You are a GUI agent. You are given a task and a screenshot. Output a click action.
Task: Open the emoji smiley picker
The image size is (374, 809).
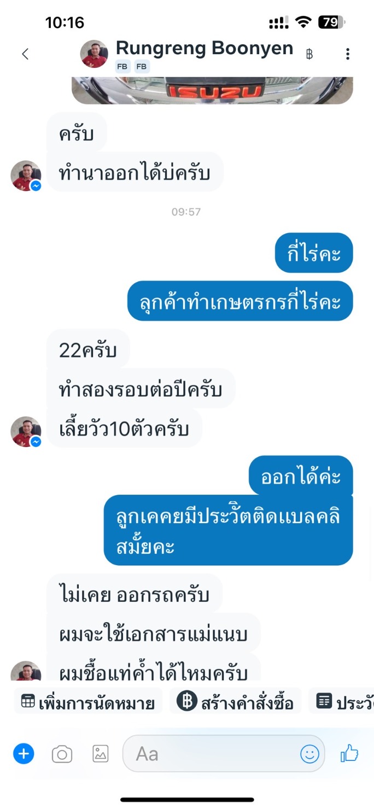click(x=309, y=754)
